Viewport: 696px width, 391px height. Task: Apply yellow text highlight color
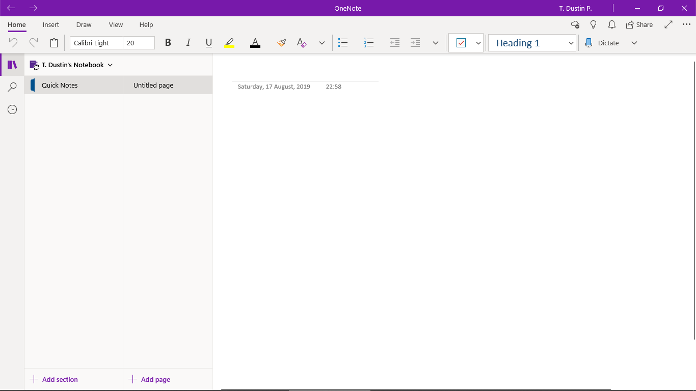click(229, 43)
